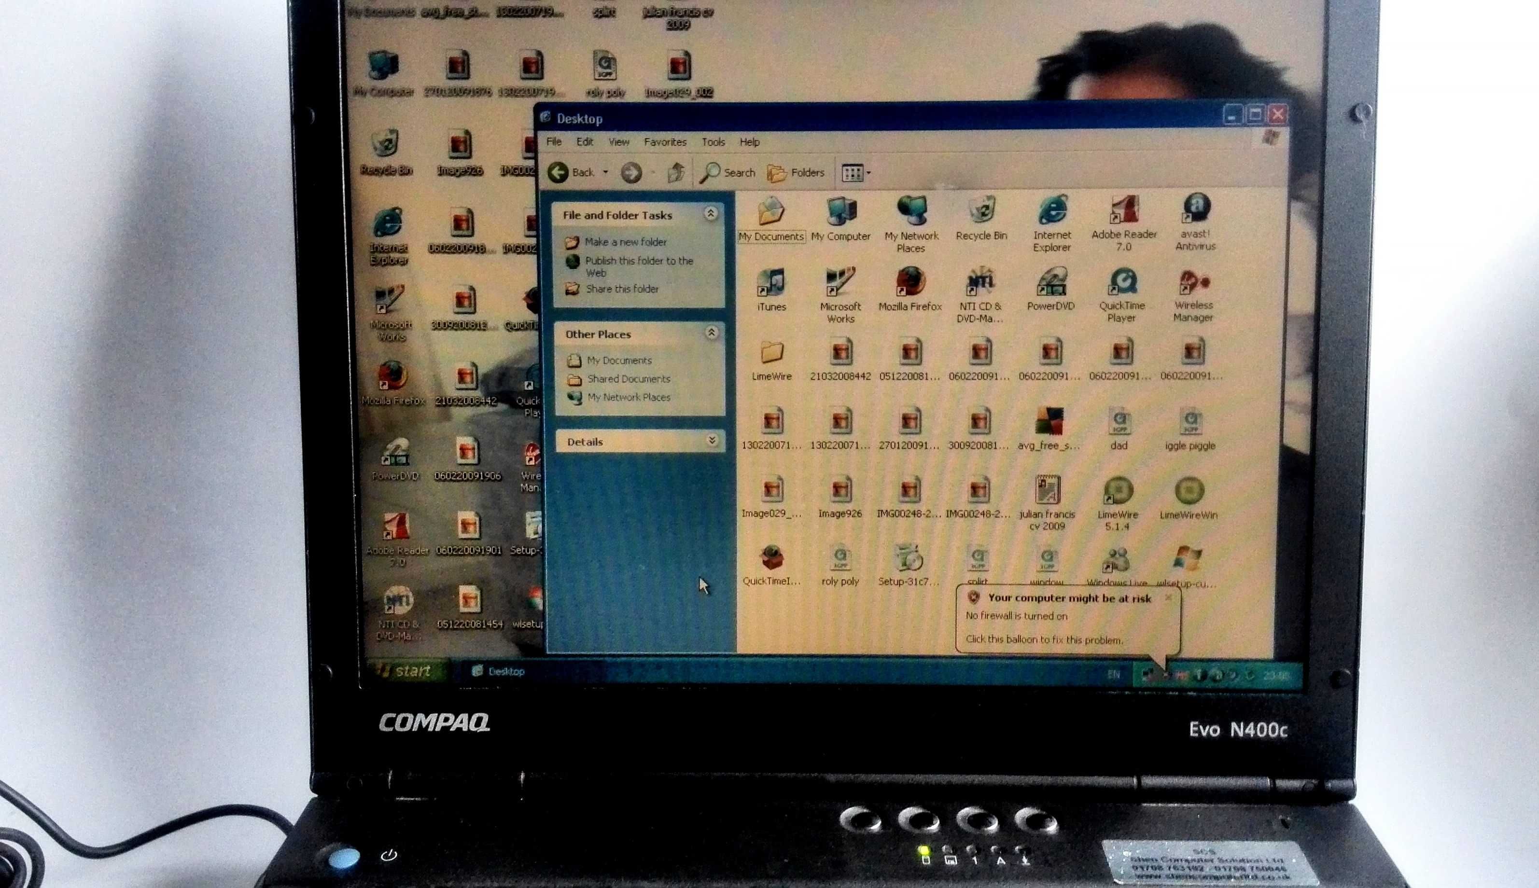
Task: Select PowerDVD icon in Desktop window
Action: point(1050,290)
